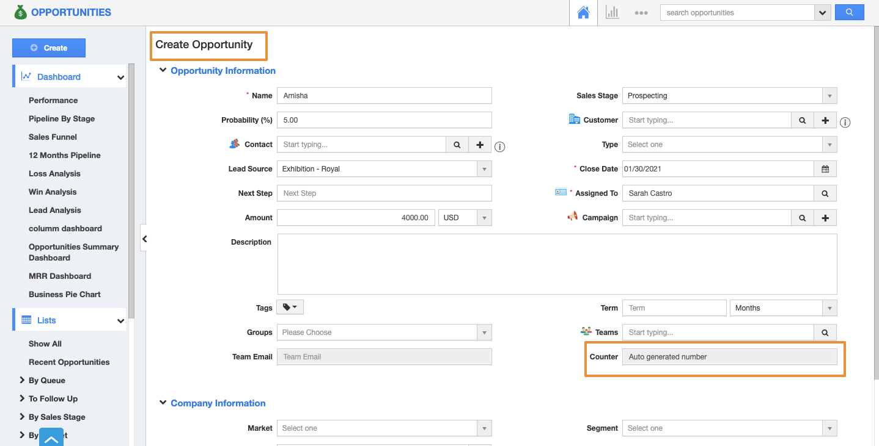879x446 pixels.
Task: Click the Opportunities money bag logo
Action: click(x=21, y=12)
